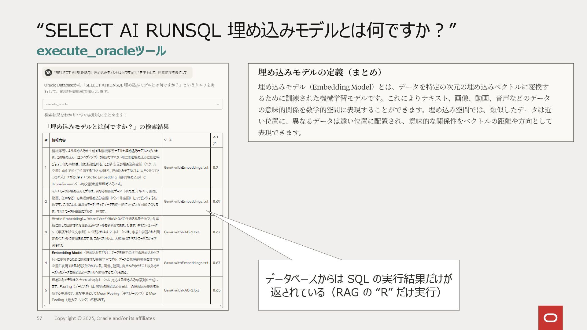Viewport: 587px width, 330px height.
Task: Click GenAIwithRAG-2.txt source in row 3
Action: pyautogui.click(x=181, y=232)
